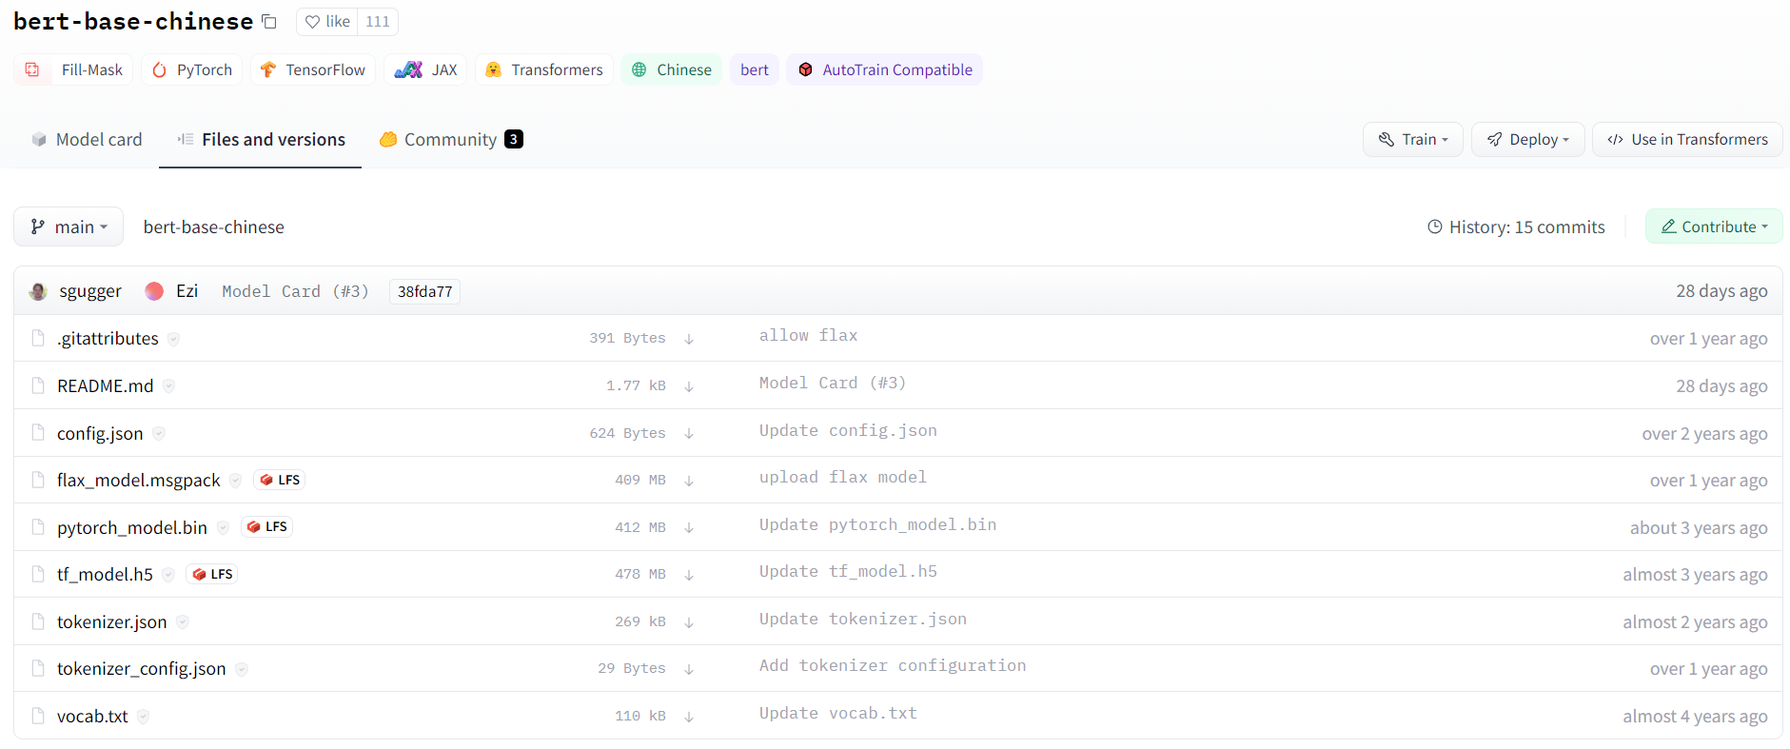Like the model with the heart button
This screenshot has height=749, width=1790.
tap(327, 22)
